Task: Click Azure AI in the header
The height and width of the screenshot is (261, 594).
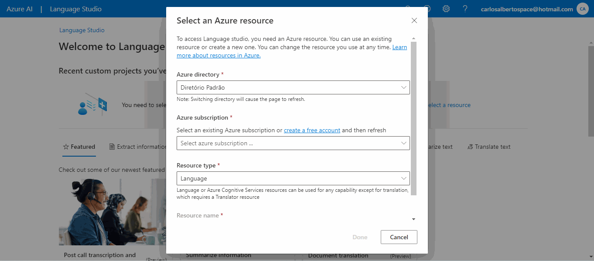Action: coord(20,9)
